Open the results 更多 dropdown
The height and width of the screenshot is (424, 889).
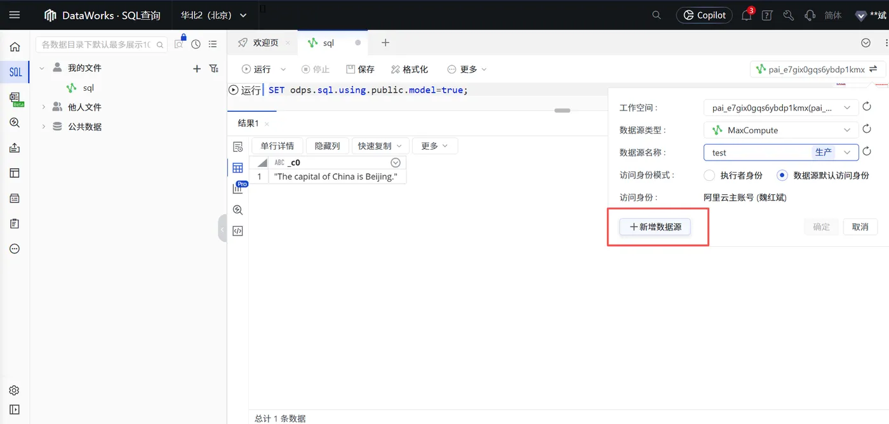click(435, 146)
